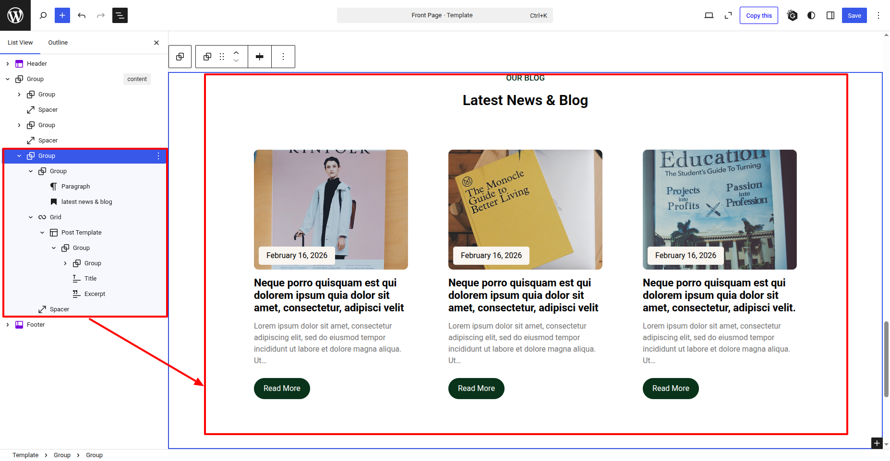Expand the Header tree item

coord(8,64)
